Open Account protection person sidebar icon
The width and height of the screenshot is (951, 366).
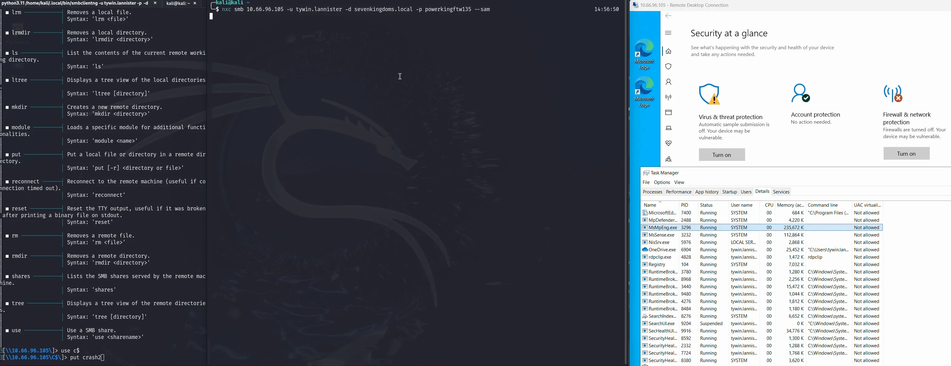668,82
